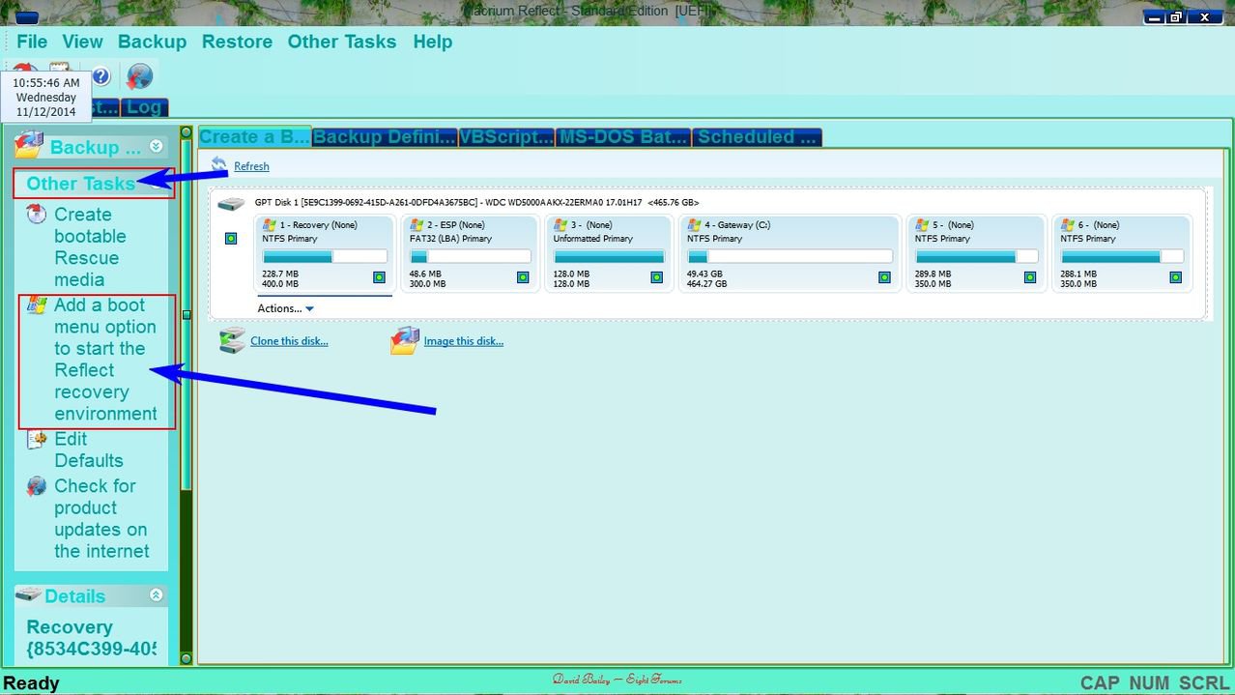Click Windows flag icon of partition 4 - Gateway (C:)
This screenshot has height=695, width=1235.
[x=695, y=224]
